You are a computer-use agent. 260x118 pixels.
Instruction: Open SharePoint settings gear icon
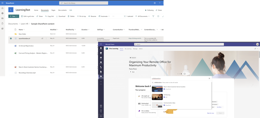(x=155, y=3)
